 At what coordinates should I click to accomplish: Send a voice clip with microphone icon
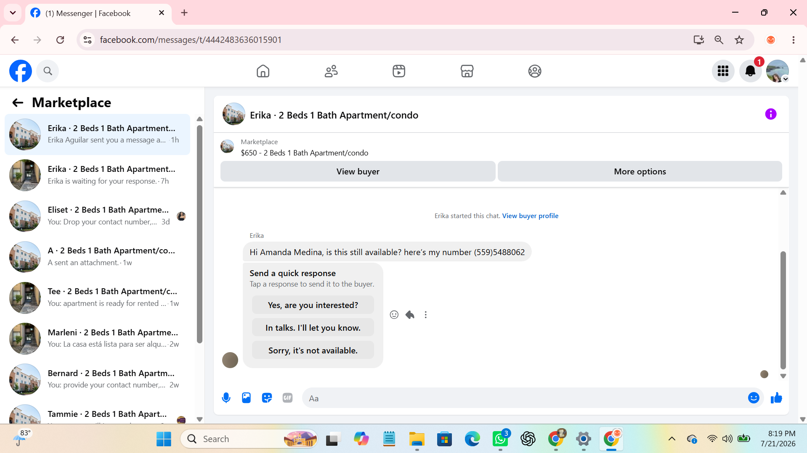coord(226,398)
